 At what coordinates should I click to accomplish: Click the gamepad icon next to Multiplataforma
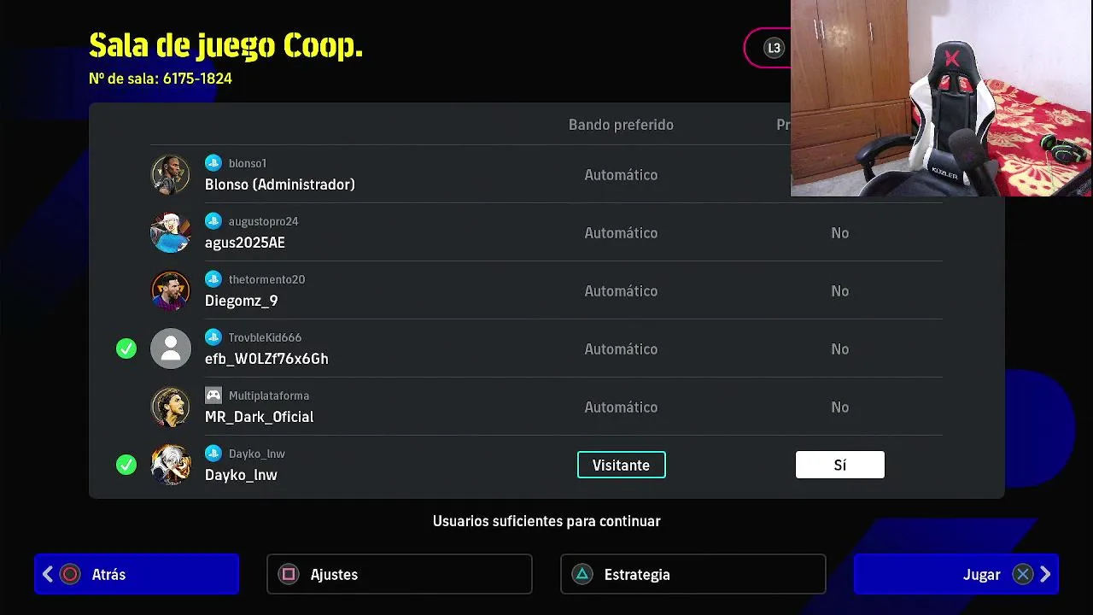click(213, 395)
